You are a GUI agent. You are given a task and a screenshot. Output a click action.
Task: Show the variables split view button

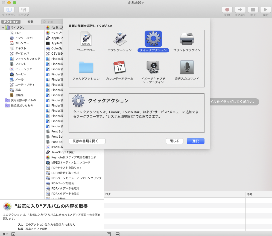pyautogui.click(x=118, y=234)
